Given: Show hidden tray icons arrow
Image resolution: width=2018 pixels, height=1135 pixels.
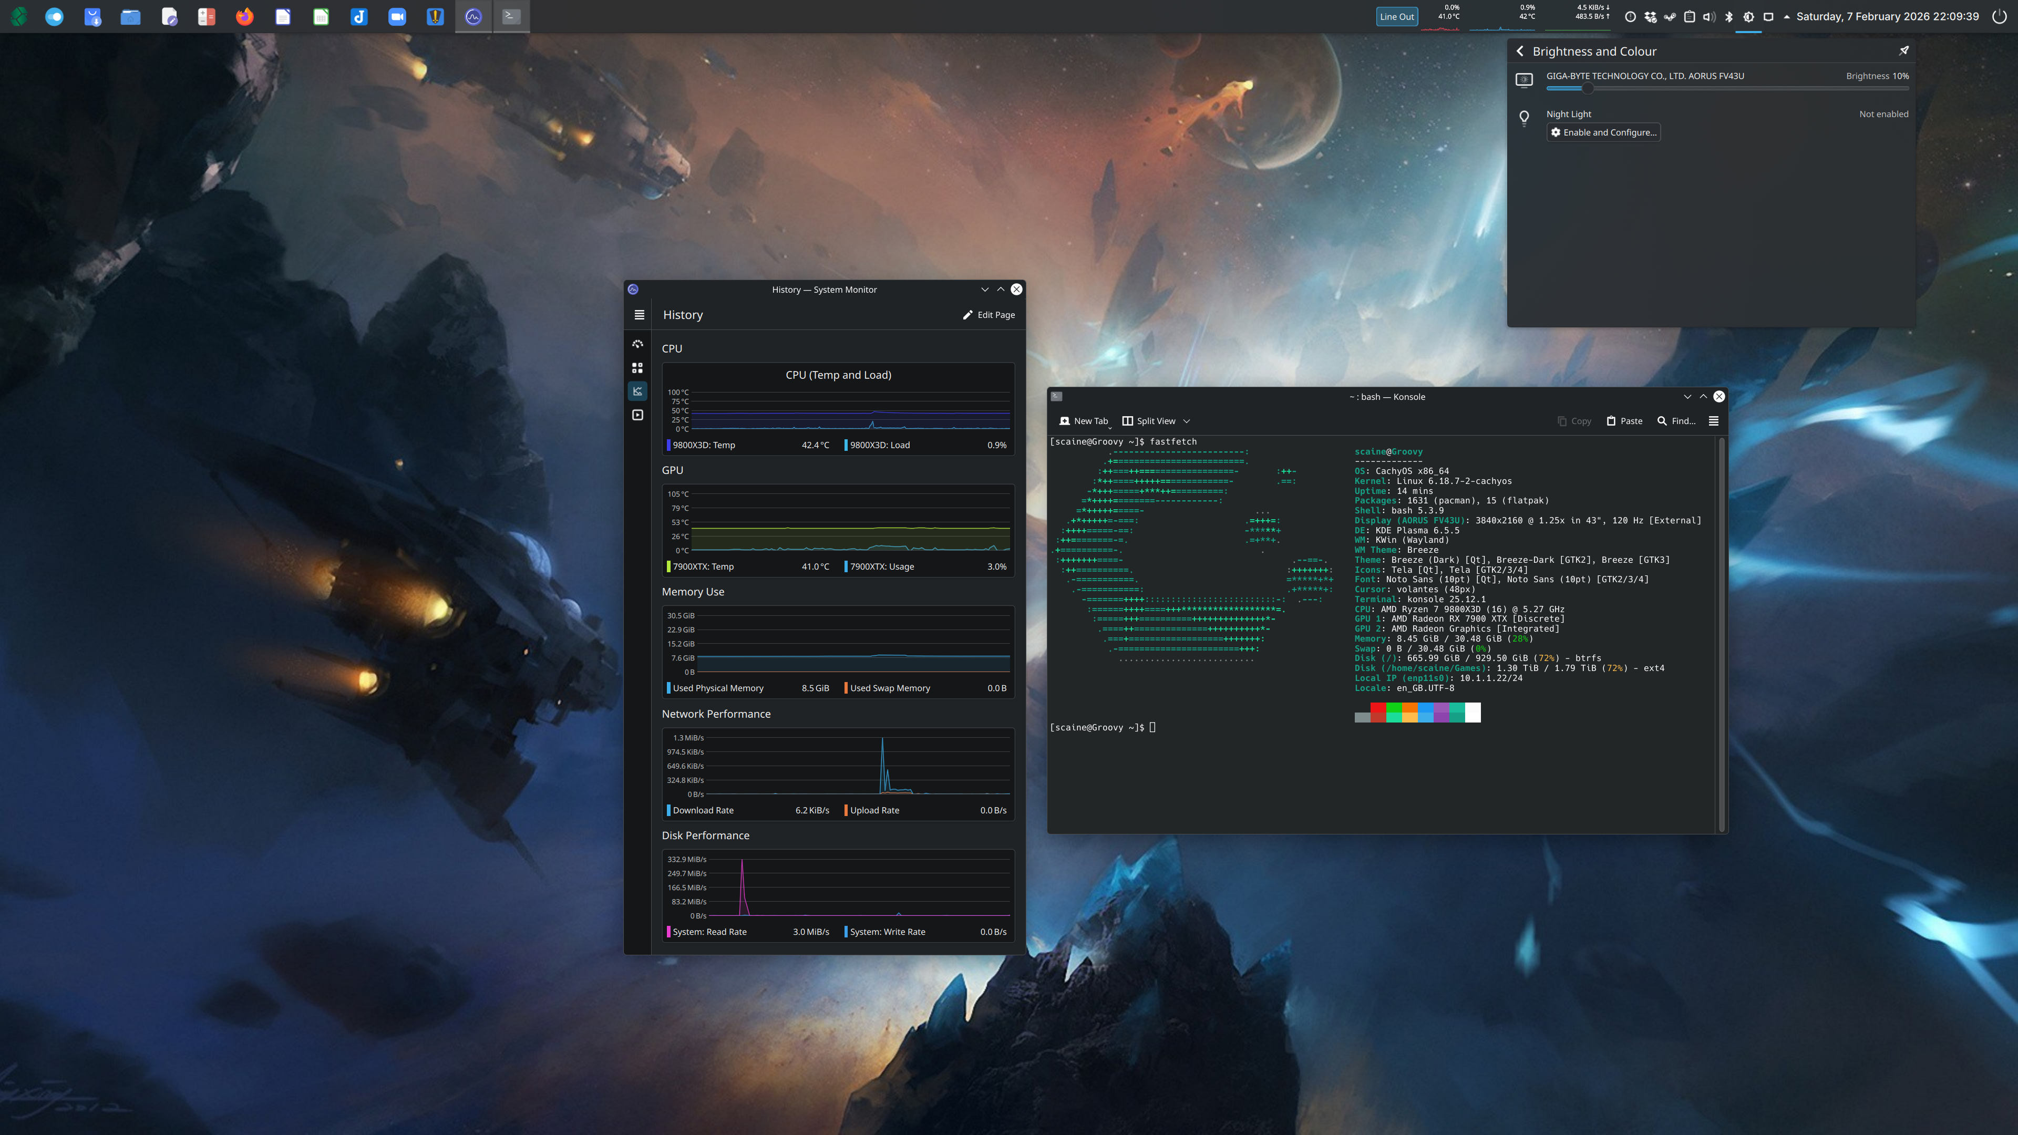Looking at the screenshot, I should point(1786,16).
